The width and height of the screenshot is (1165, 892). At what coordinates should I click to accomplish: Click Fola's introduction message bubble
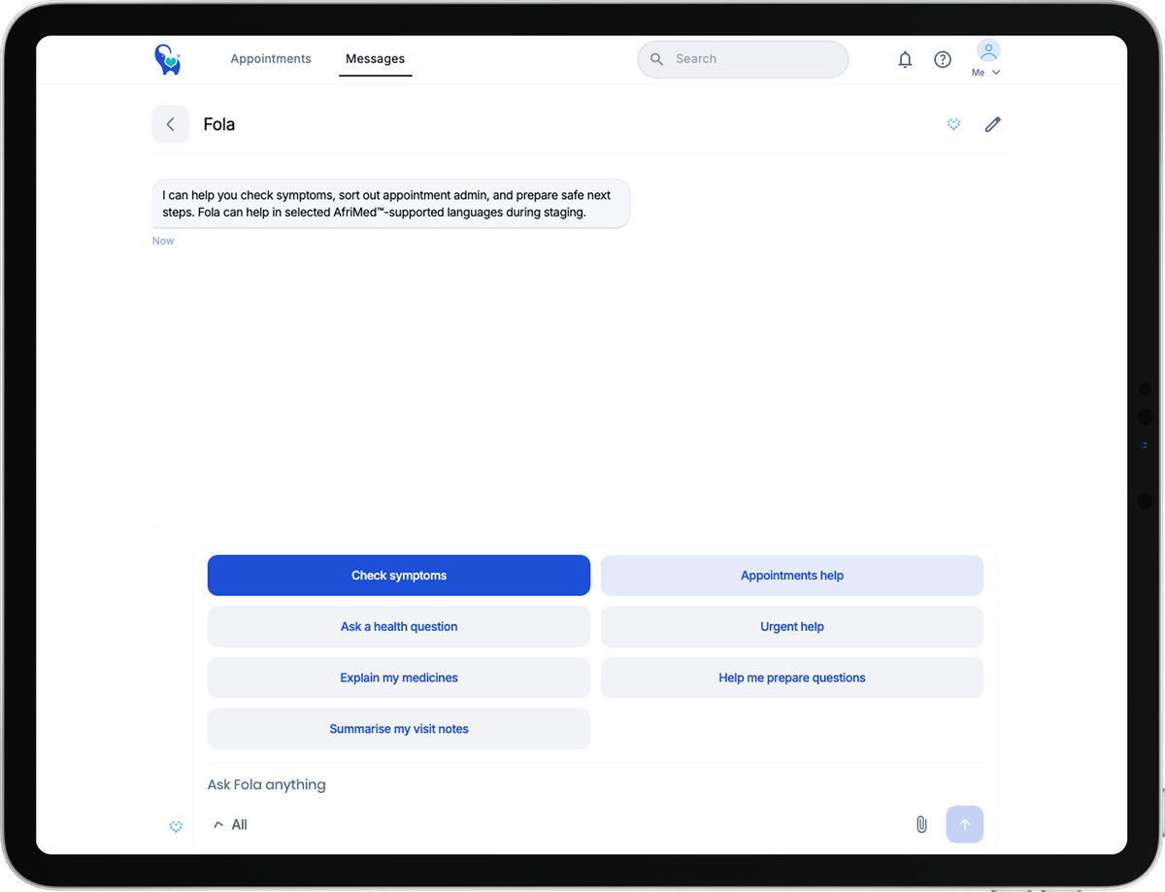coord(391,204)
